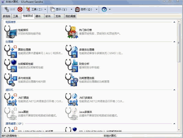Click the vertical scrollbar thumb
Screen dimensions: 183x138
[x=179, y=43]
